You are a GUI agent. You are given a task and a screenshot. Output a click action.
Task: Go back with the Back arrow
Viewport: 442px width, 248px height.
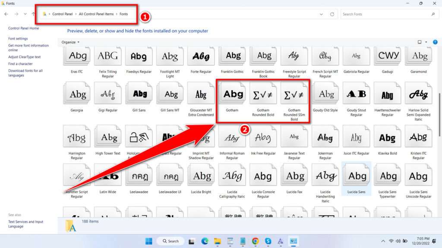pos(6,14)
